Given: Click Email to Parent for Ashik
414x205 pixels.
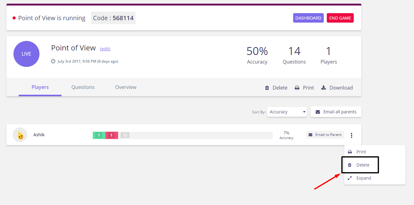Looking at the screenshot, I should pyautogui.click(x=325, y=135).
